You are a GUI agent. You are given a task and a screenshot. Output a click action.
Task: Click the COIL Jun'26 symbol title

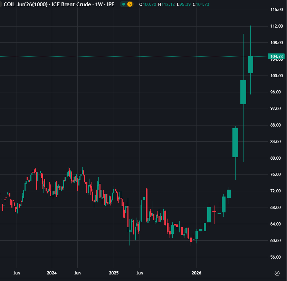[59, 4]
